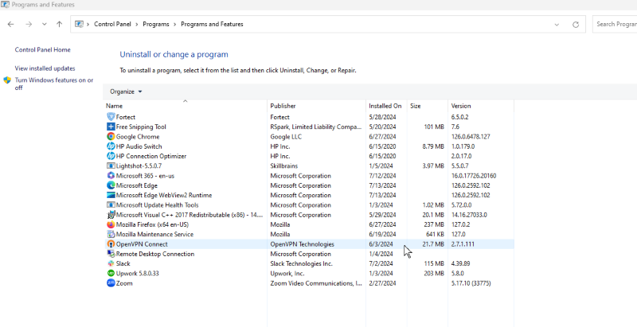Select the Google Chrome icon

111,136
